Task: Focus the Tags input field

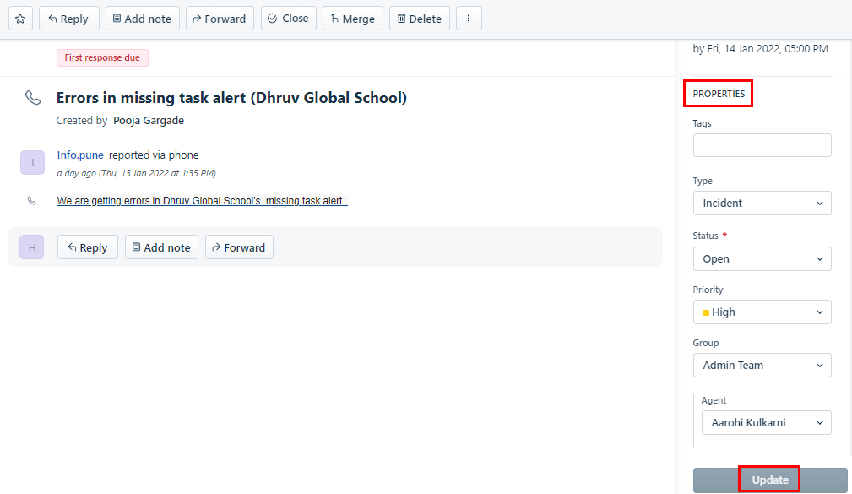Action: point(762,145)
